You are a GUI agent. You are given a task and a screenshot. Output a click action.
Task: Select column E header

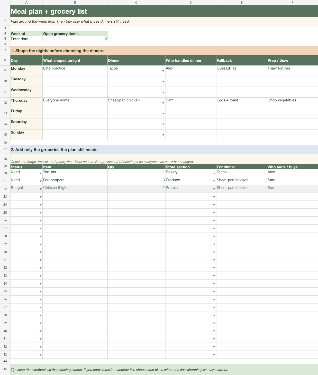pos(242,3)
